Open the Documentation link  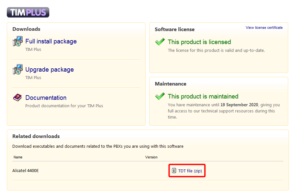pyautogui.click(x=46, y=98)
